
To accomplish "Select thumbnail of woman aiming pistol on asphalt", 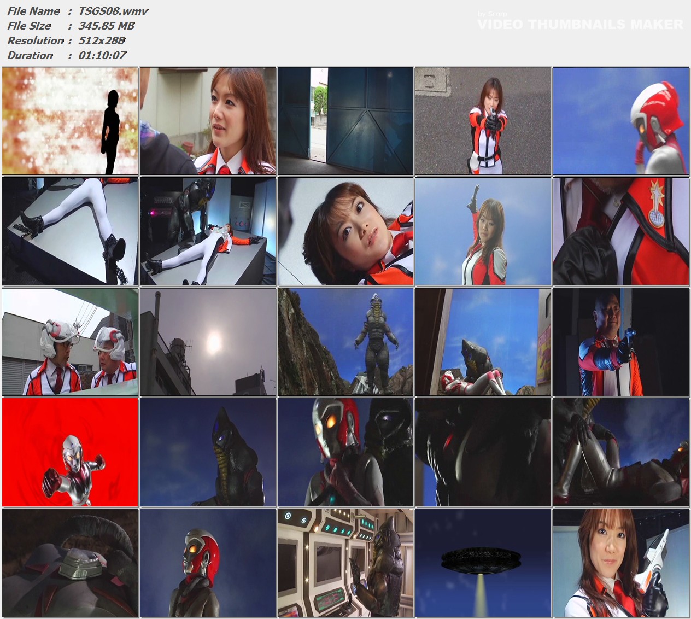I will [483, 121].
